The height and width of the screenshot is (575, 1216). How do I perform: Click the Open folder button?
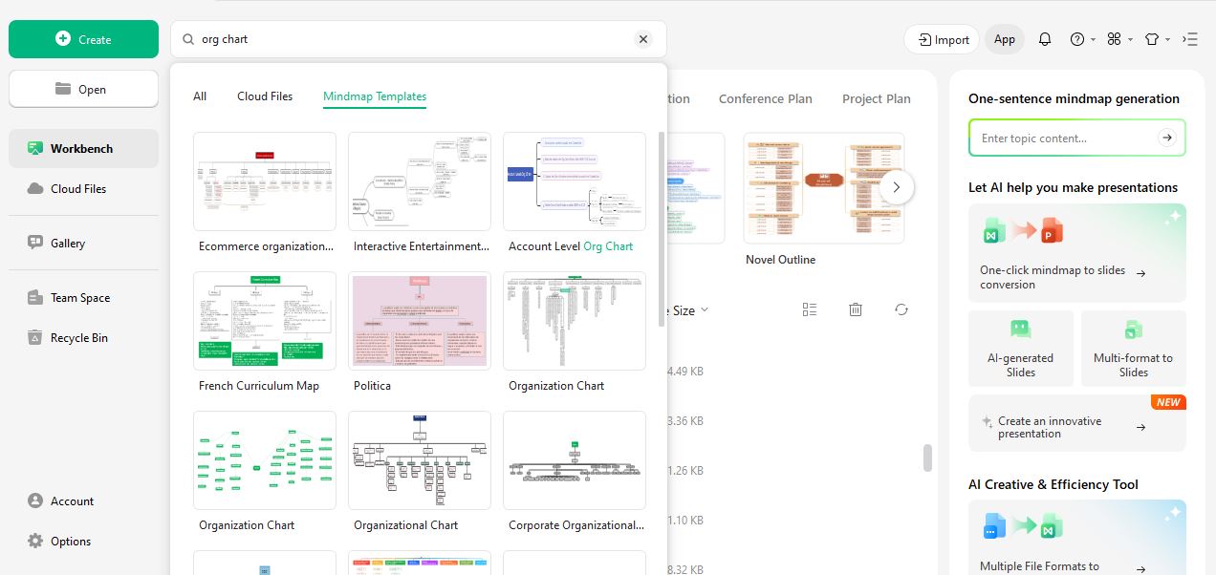pyautogui.click(x=83, y=89)
